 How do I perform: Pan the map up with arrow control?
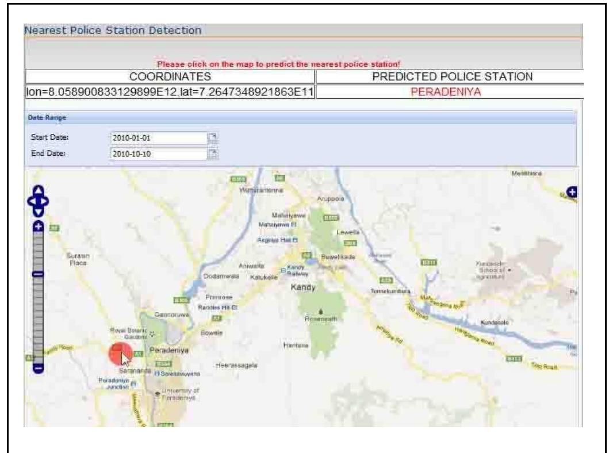coord(39,190)
